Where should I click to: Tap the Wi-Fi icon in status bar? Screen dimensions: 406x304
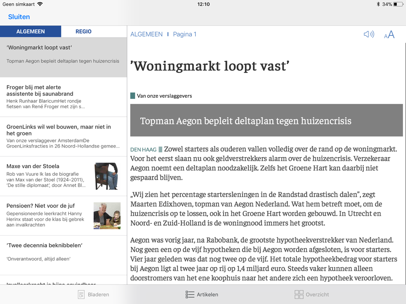pos(40,4)
